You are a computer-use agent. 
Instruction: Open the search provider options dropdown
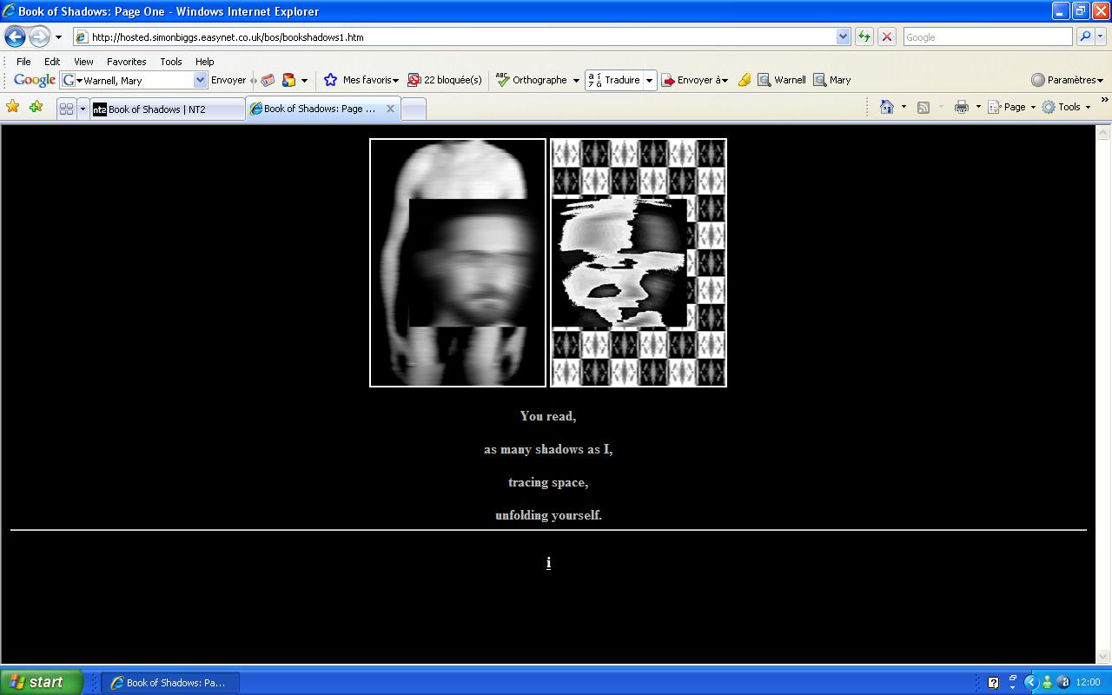[1101, 36]
